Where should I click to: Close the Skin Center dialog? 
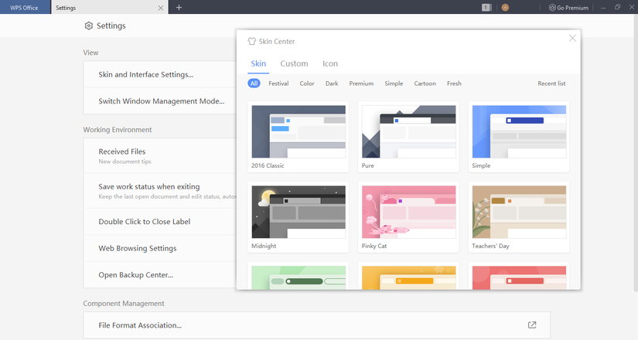tap(572, 38)
